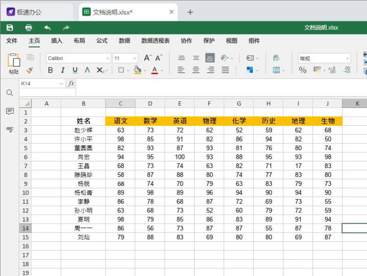Toggle strikethrough text formatting
367x276 pixels.
(87, 70)
